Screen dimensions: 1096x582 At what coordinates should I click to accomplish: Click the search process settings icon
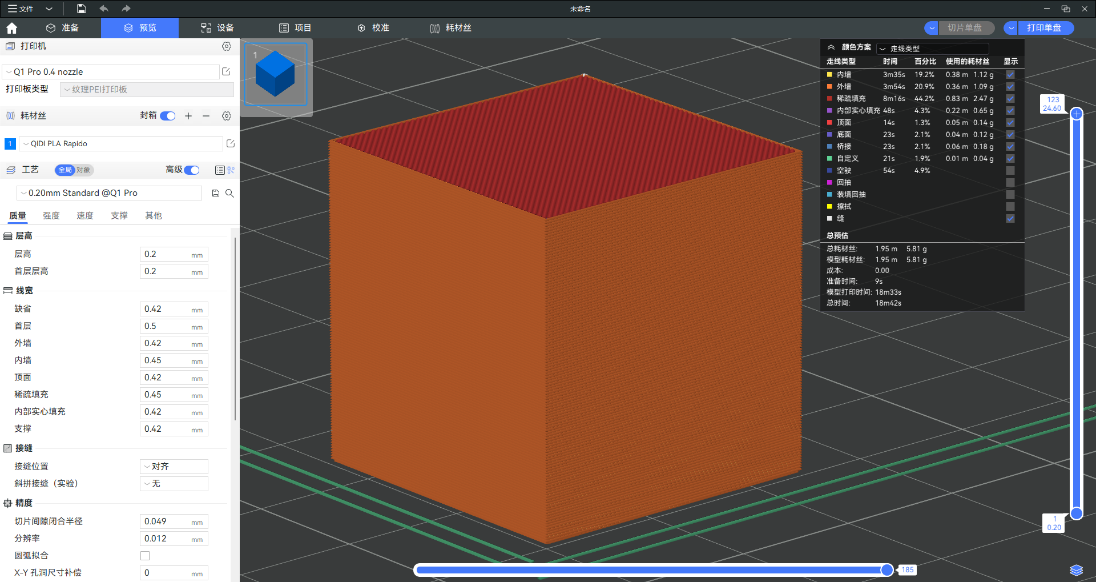point(229,193)
